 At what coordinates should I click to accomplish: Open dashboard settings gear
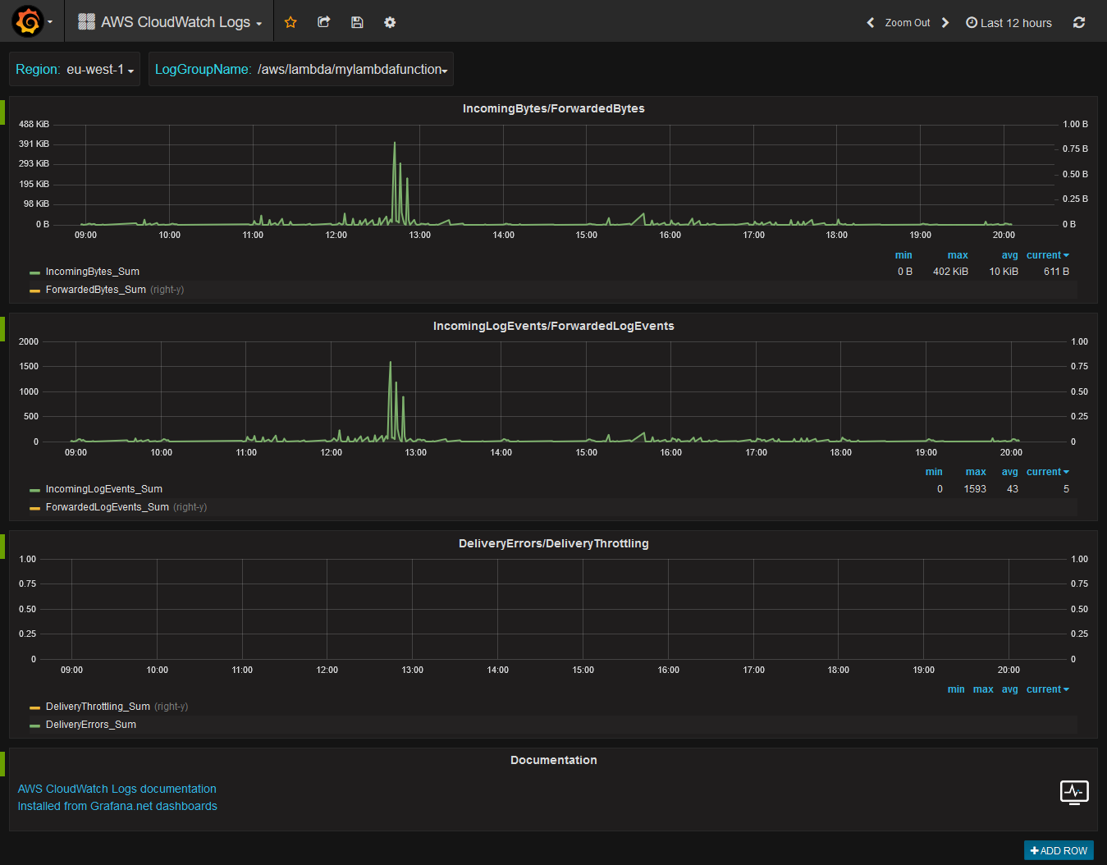390,22
